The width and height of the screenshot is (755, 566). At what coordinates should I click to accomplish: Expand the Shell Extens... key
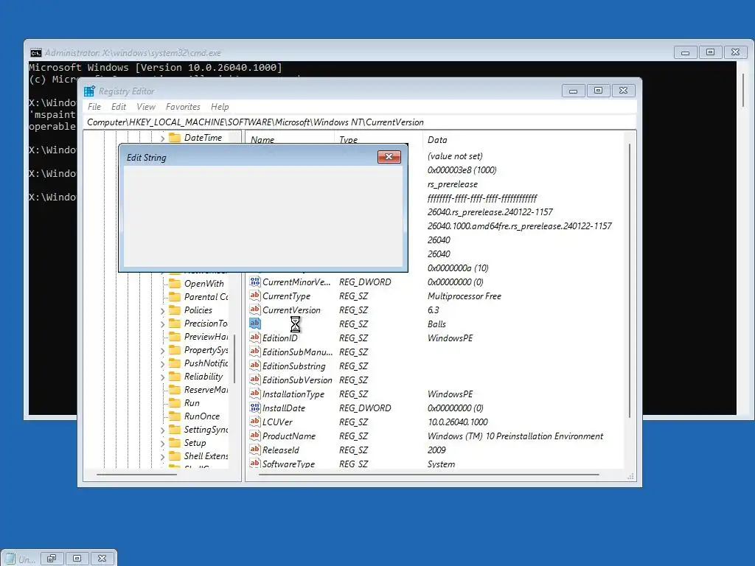(x=162, y=457)
